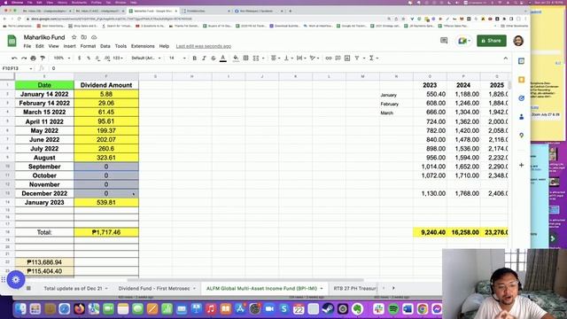
Task: Open Maps in the side panel
Action: pyautogui.click(x=522, y=136)
